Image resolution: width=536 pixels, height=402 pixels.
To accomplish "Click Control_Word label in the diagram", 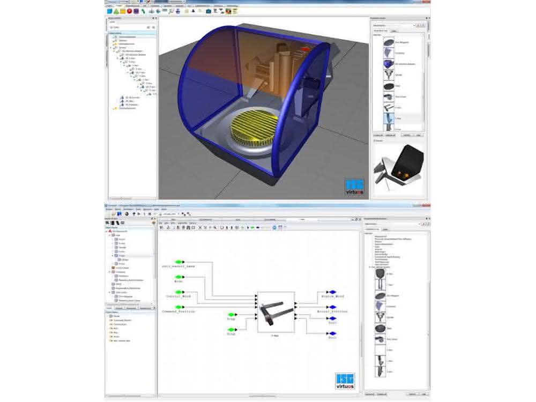I will click(x=178, y=296).
